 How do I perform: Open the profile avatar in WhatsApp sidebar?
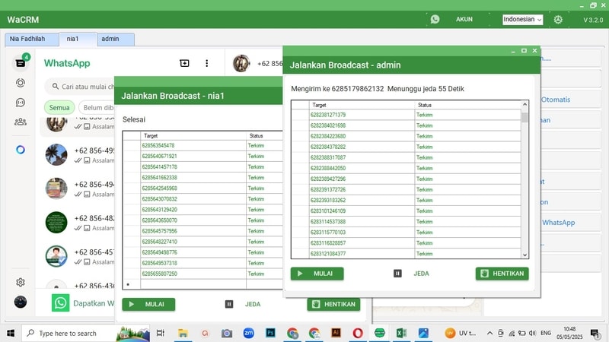[21, 302]
